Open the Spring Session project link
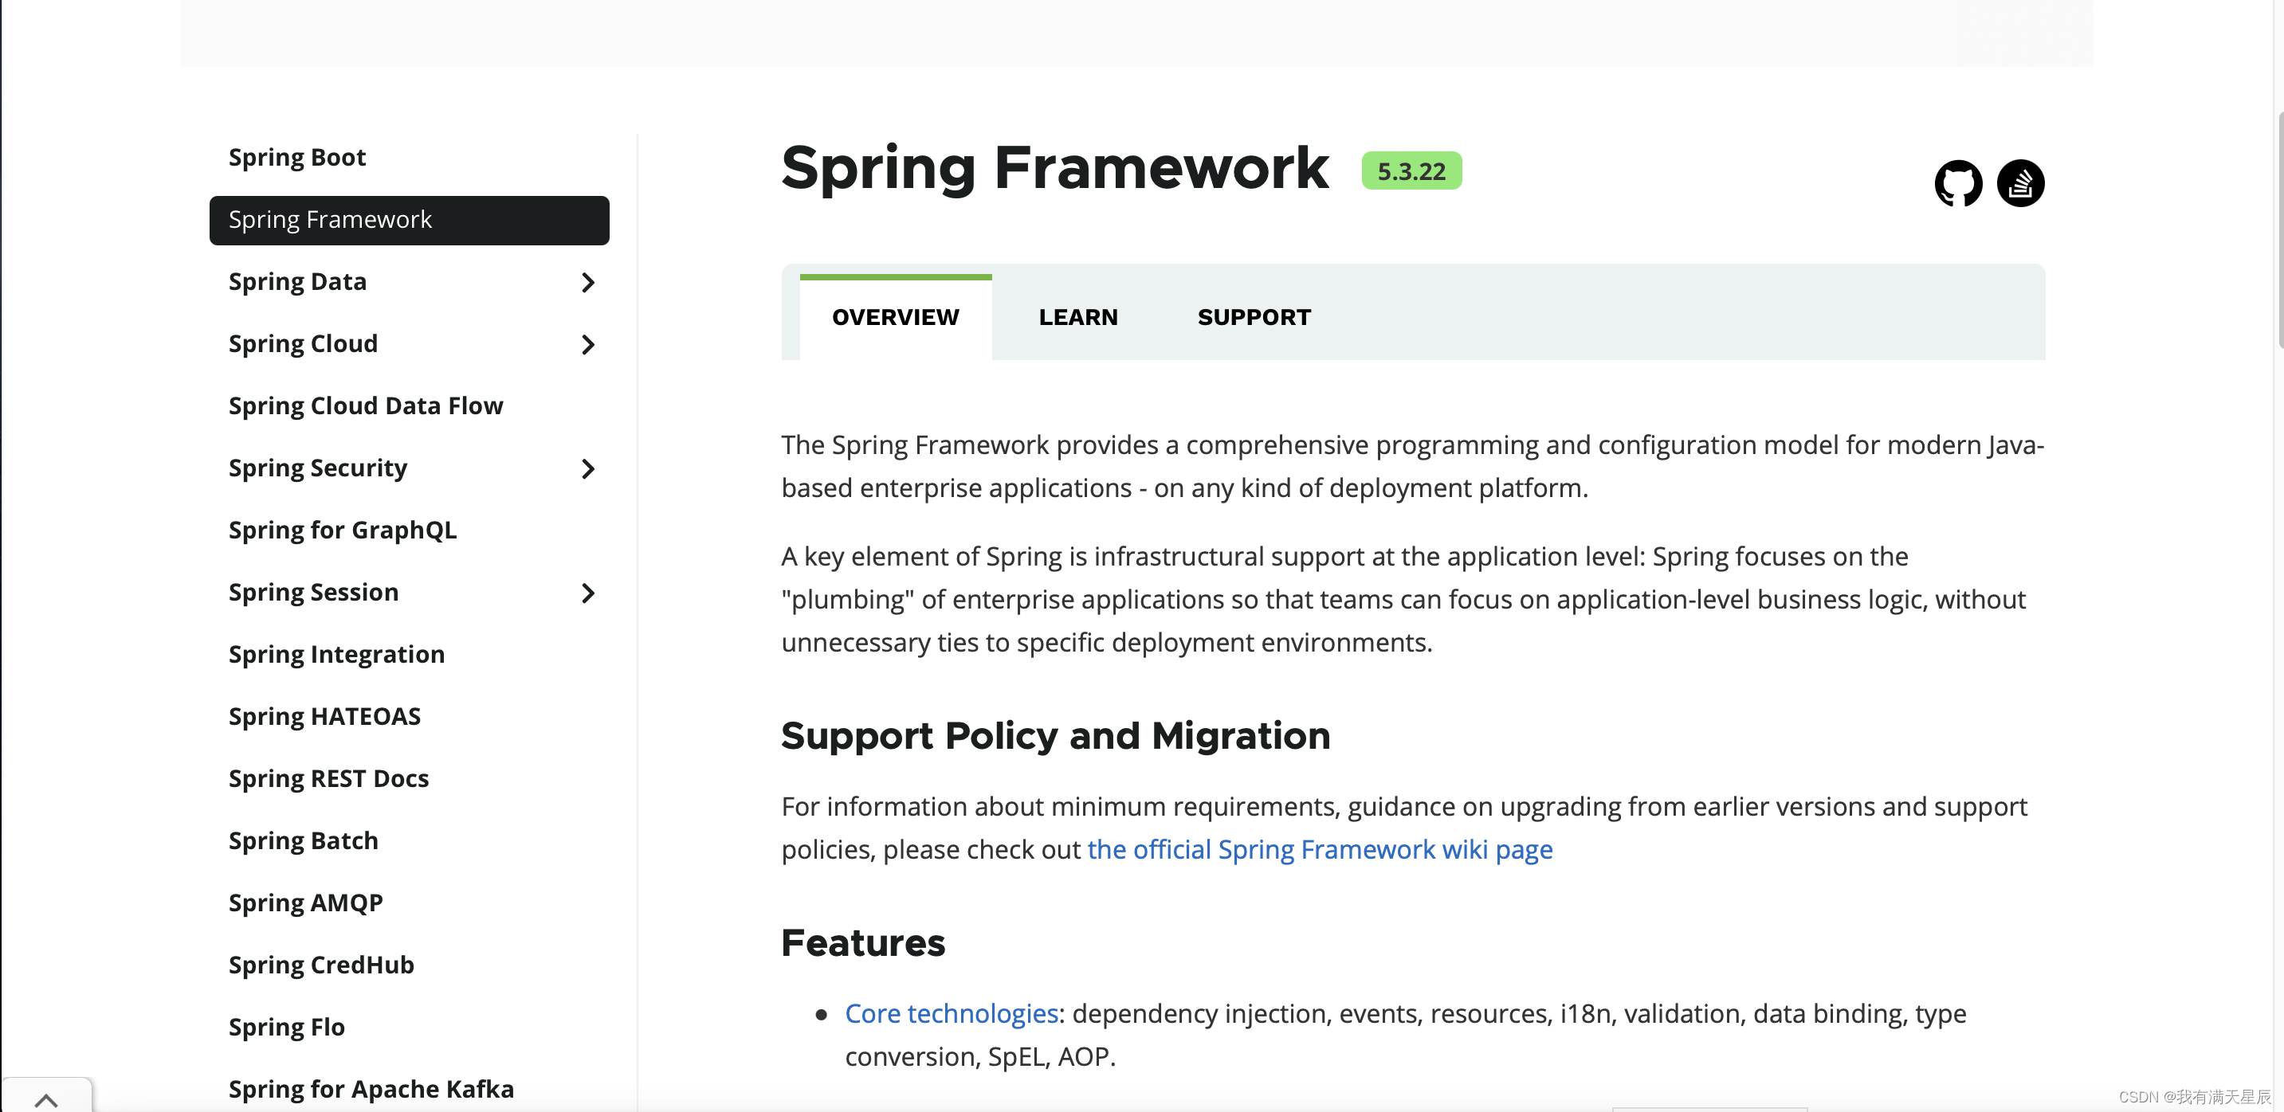Viewport: 2284px width, 1112px height. point(313,592)
